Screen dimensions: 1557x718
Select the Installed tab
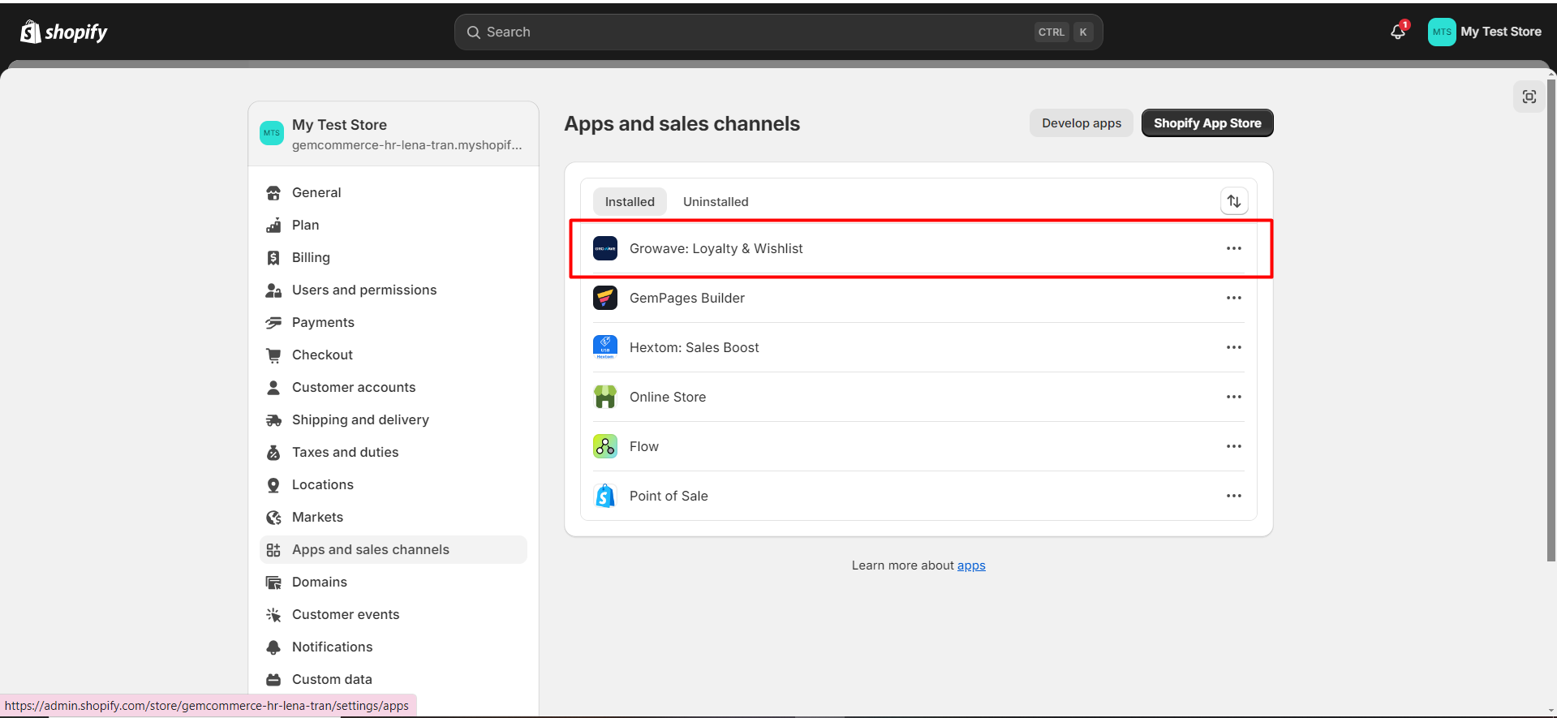coord(630,202)
